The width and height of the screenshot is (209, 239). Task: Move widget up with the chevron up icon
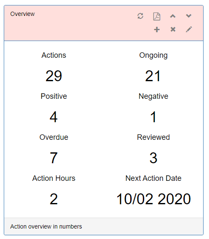click(x=173, y=16)
